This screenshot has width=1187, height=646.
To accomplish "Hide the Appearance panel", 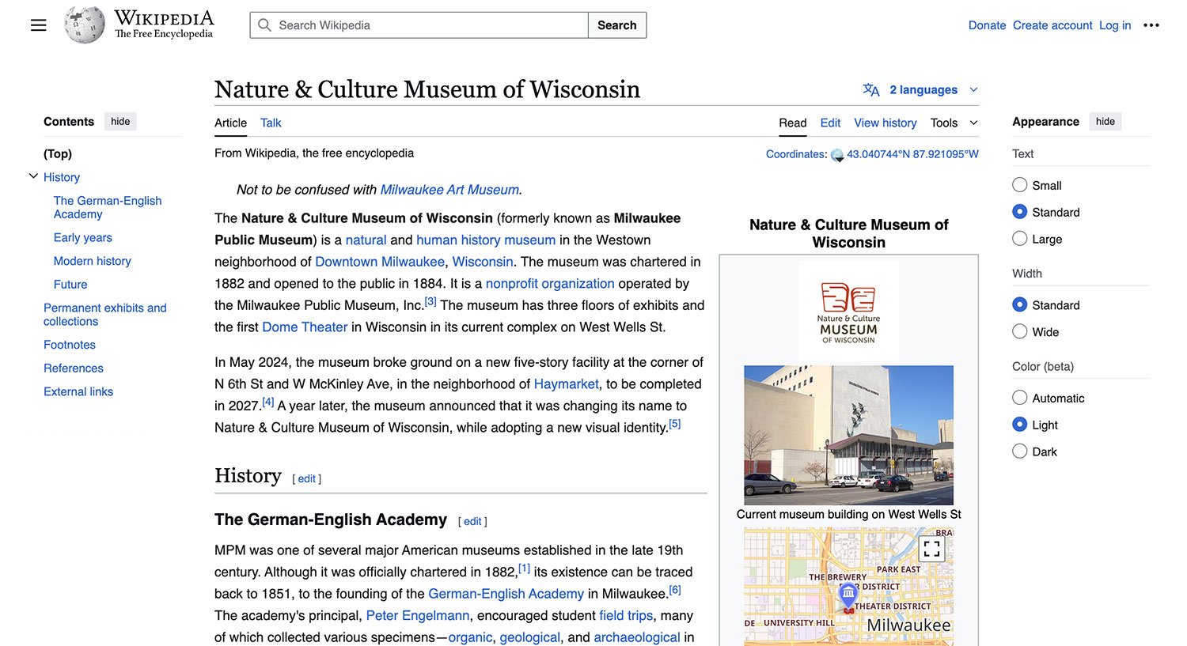I will point(1105,122).
